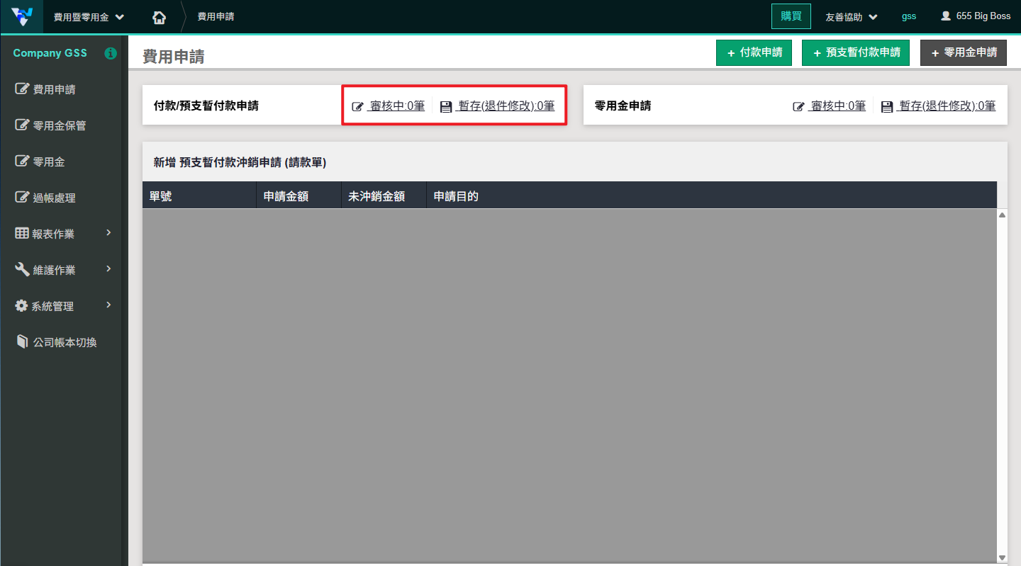Click the app logo in top-left corner
The height and width of the screenshot is (566, 1021).
21,16
